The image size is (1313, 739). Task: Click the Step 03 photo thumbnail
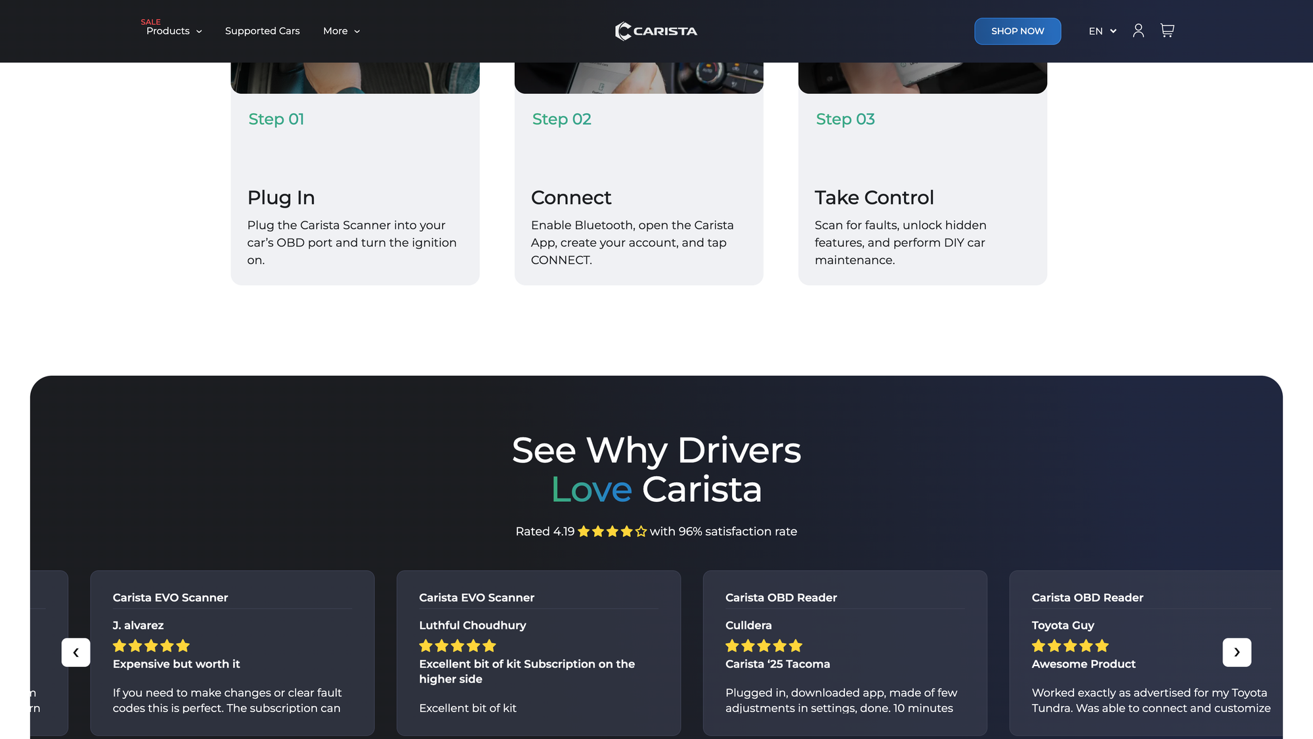coord(922,78)
